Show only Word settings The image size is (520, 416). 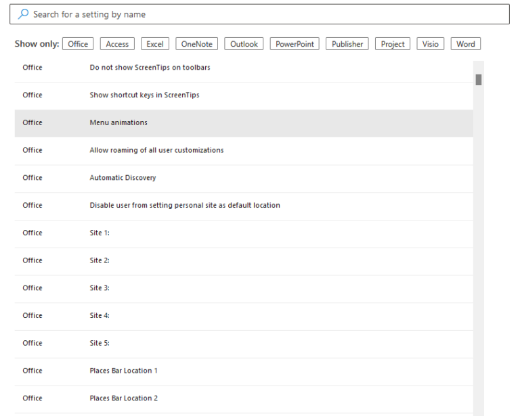tap(465, 44)
